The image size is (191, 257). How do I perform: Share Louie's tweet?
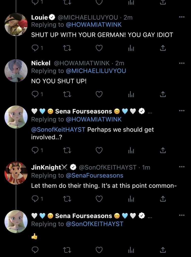pyautogui.click(x=163, y=48)
